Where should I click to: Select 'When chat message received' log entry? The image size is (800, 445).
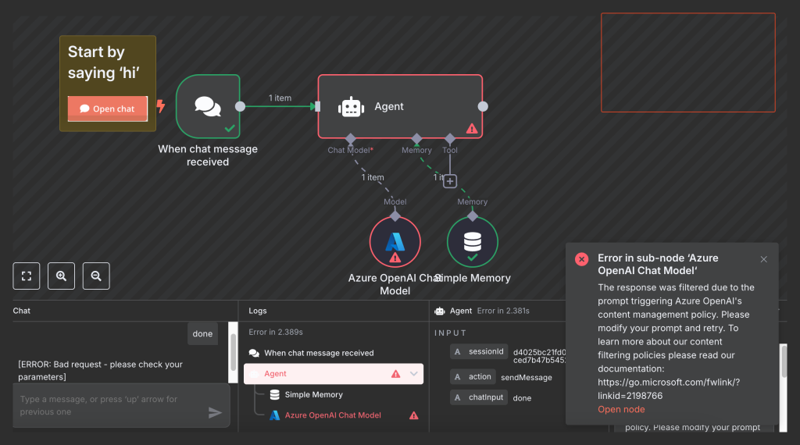[319, 353]
